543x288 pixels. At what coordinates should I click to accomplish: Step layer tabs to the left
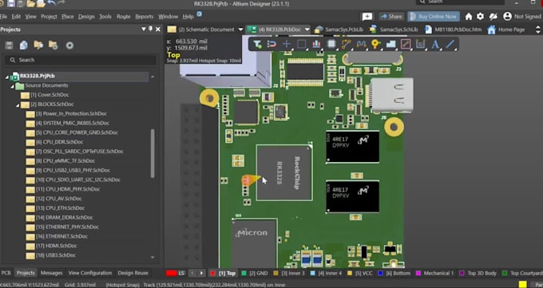pos(193,273)
